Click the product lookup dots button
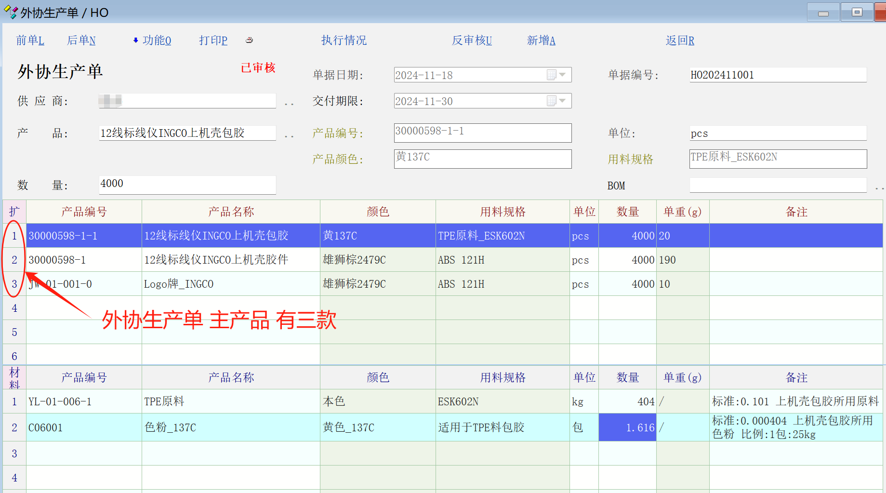The image size is (886, 493). pyautogui.click(x=289, y=136)
